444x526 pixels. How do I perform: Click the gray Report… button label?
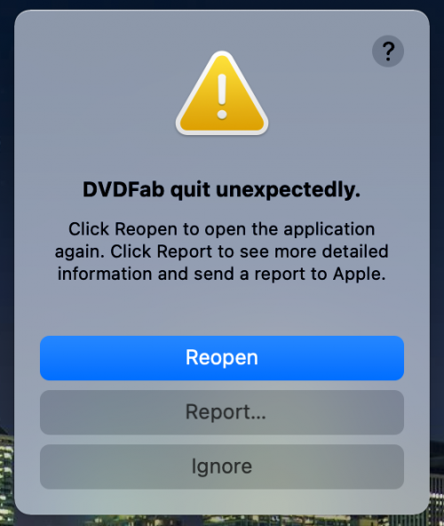pos(226,412)
